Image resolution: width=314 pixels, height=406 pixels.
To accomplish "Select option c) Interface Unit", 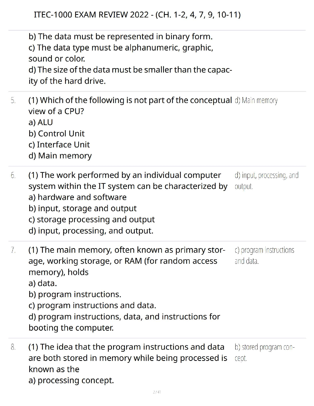I will click(59, 145).
